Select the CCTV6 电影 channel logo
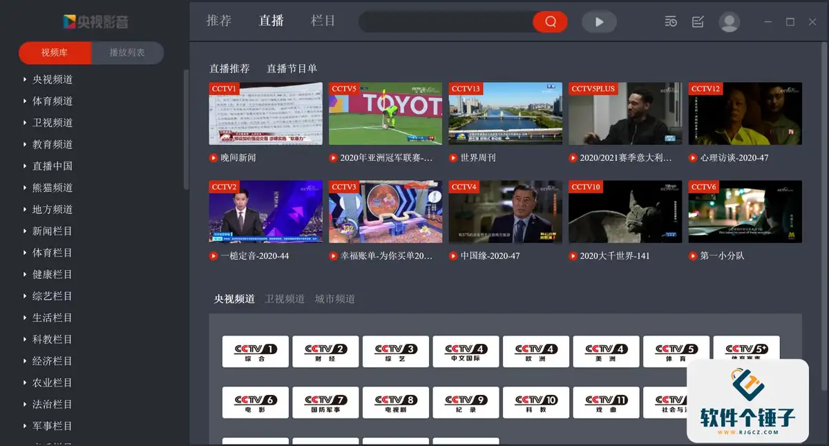The height and width of the screenshot is (446, 829). (256, 403)
